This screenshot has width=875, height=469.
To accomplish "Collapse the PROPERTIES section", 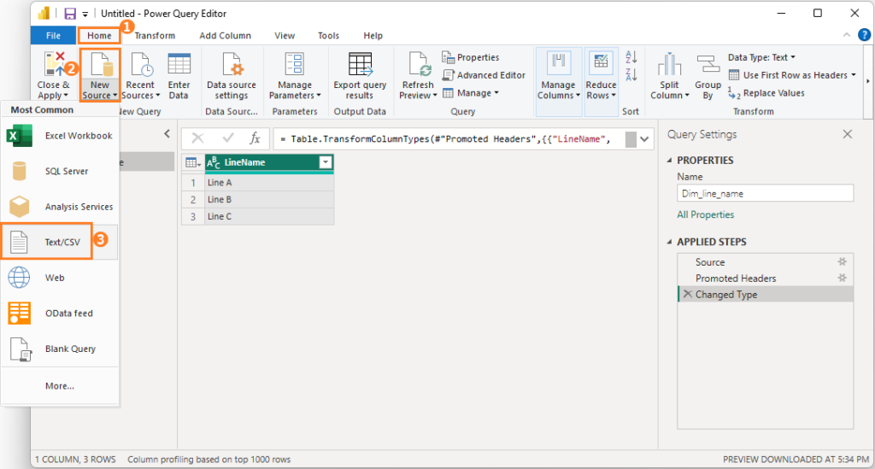I will [670, 161].
